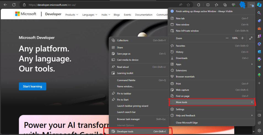Viewport: 263px width, 135px height.
Task: Expand Languages dropdown in site navigation
Action: (90, 15)
